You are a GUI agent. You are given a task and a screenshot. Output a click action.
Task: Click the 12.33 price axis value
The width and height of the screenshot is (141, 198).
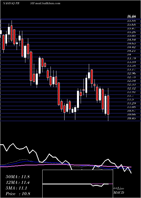click(x=131, y=84)
